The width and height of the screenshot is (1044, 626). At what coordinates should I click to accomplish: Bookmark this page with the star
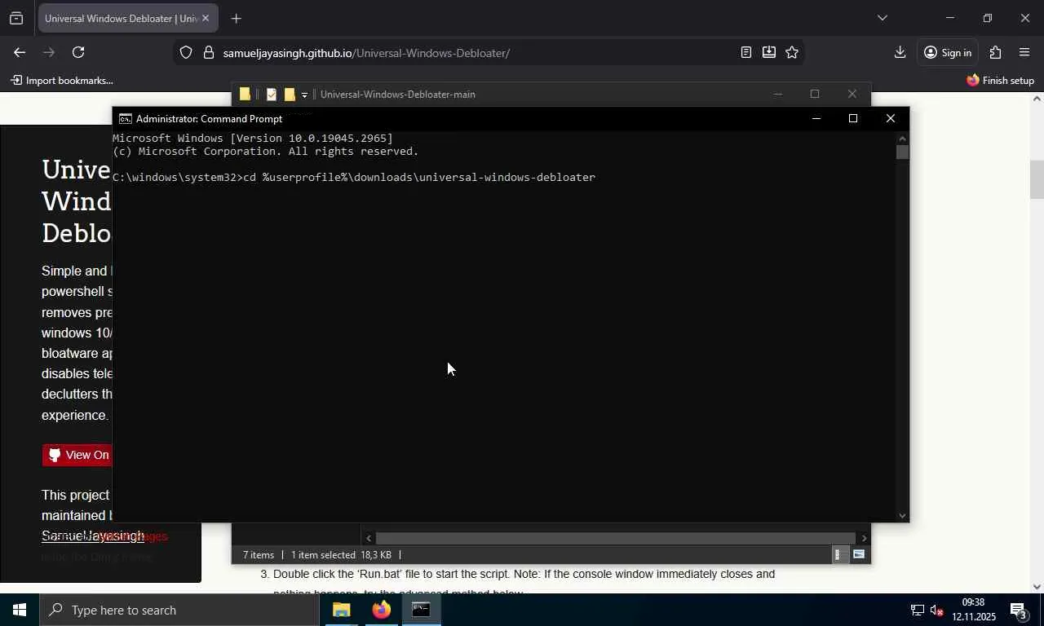[x=792, y=52]
